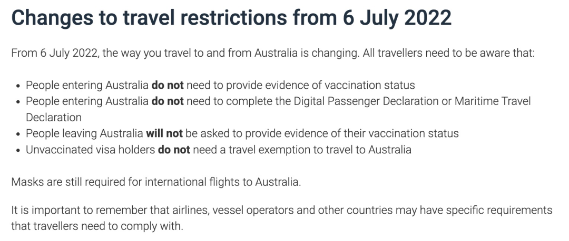Click the wrapped word 'Declaration' on its own line
The width and height of the screenshot is (569, 241).
54,117
